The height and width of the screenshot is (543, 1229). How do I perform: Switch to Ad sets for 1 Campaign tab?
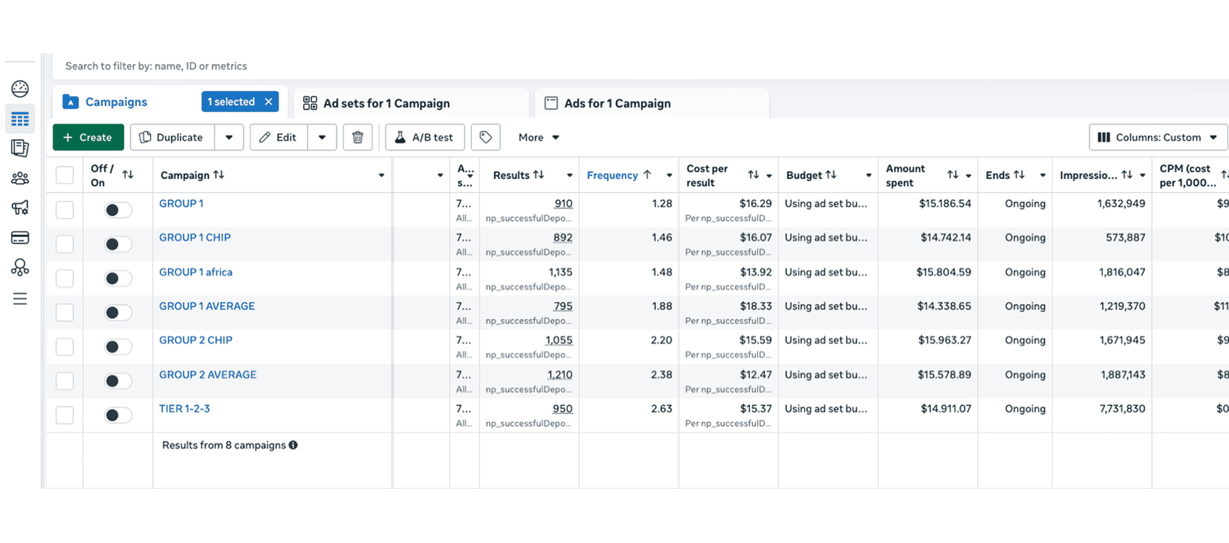click(x=386, y=103)
